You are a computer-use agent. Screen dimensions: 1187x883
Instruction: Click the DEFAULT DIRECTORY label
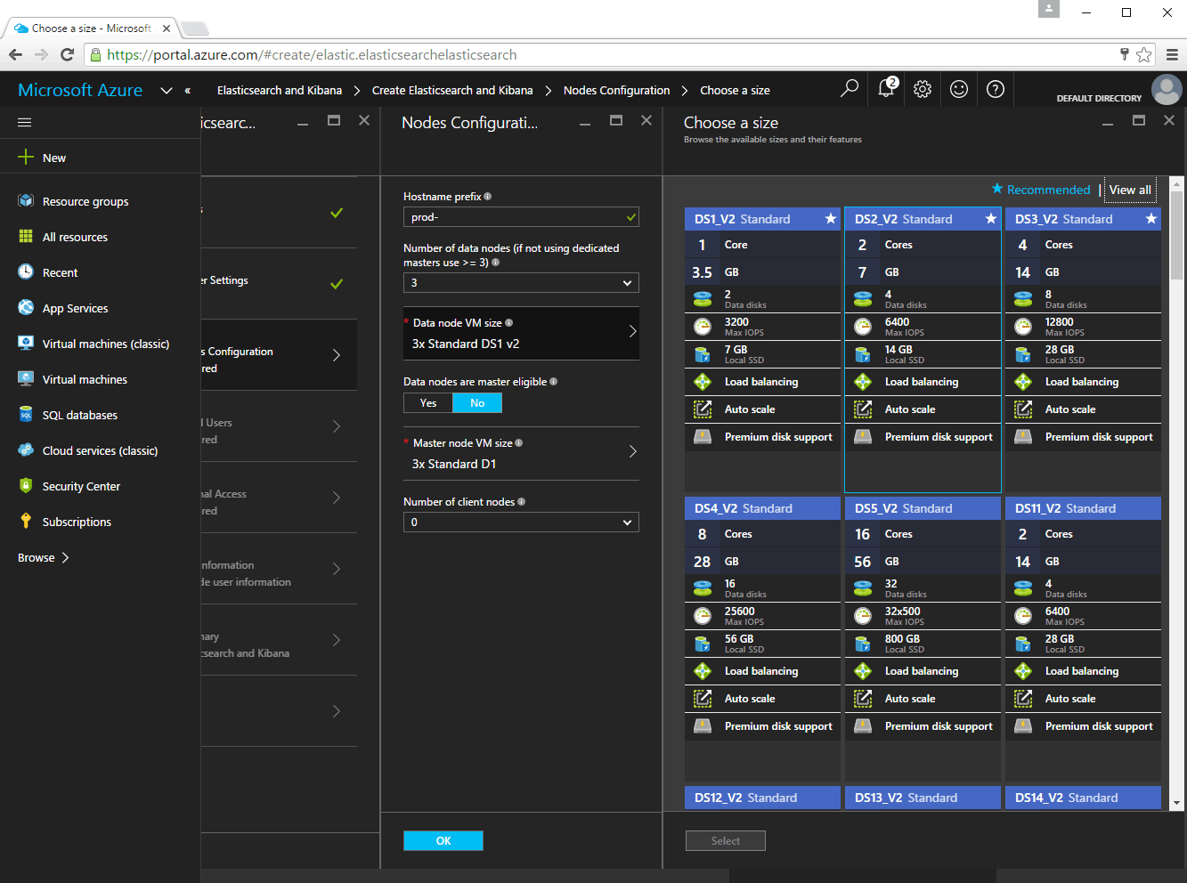[1099, 98]
